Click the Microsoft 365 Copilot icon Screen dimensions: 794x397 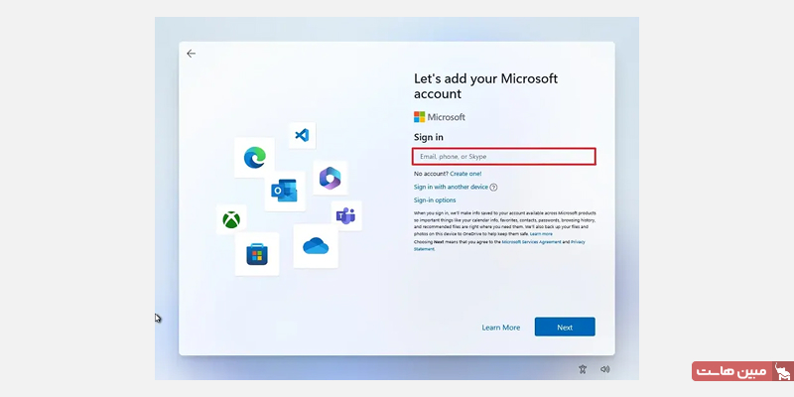pos(331,179)
